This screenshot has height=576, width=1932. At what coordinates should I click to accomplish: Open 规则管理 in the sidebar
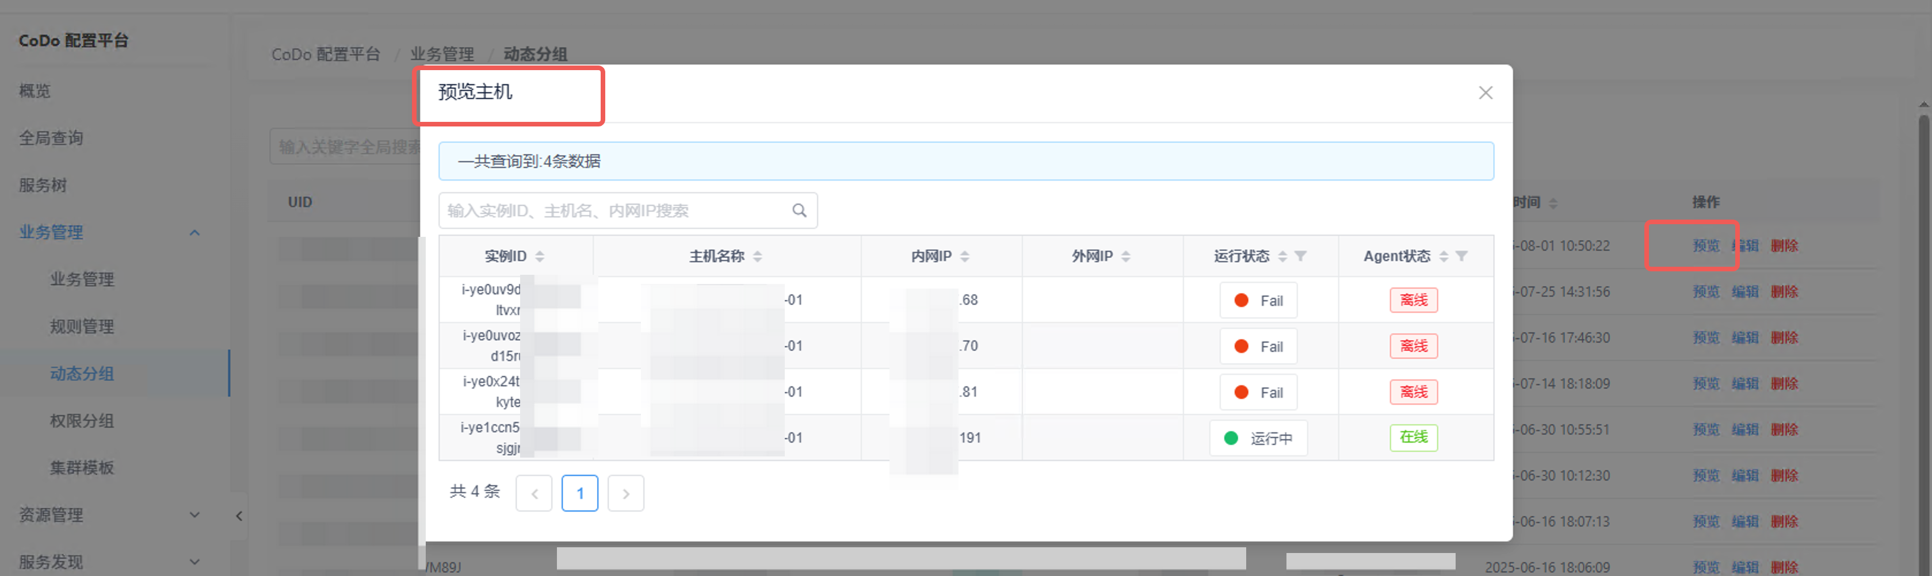[x=82, y=327]
